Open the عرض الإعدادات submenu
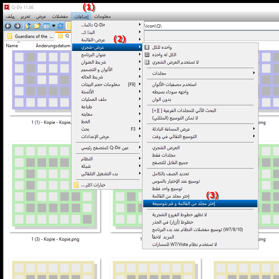Viewport: 279px width, 279px height. 107,137
